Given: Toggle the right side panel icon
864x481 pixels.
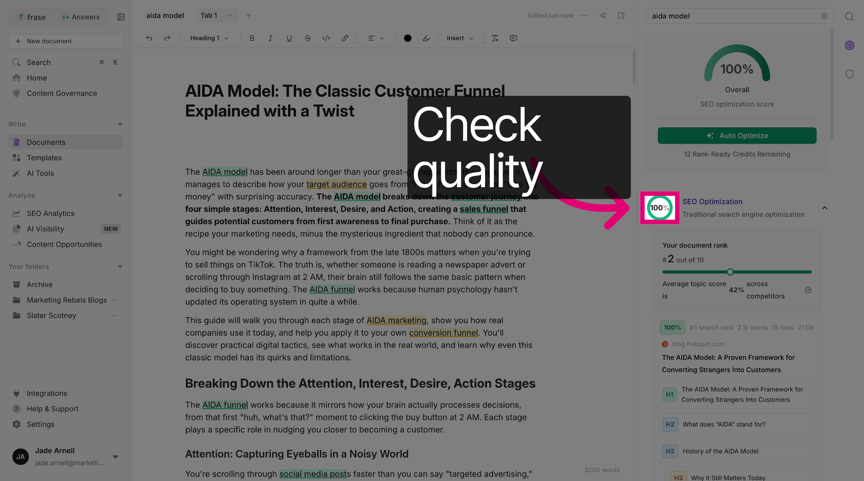Looking at the screenshot, I should pyautogui.click(x=621, y=15).
